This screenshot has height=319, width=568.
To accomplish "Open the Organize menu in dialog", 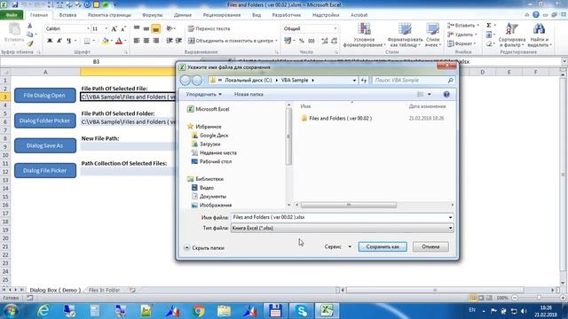I will pos(203,95).
